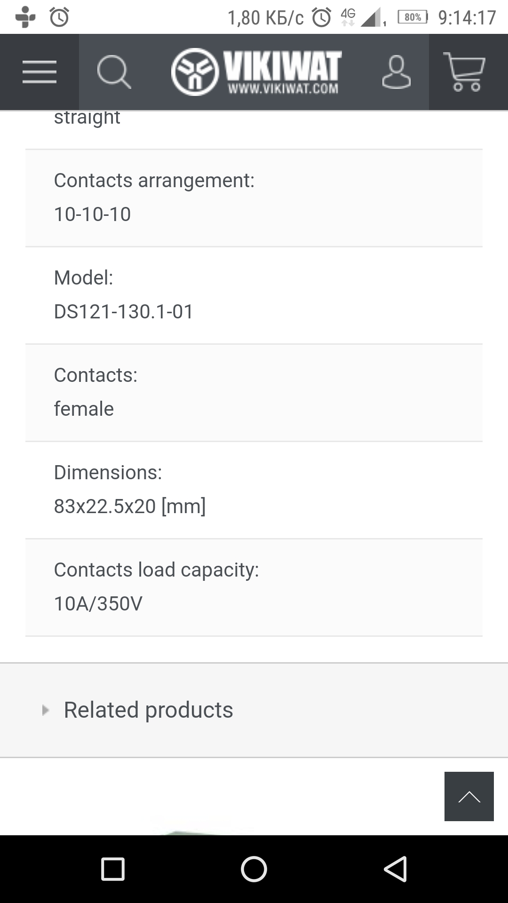Open the shopping cart
Viewport: 508px width, 903px height.
click(x=465, y=72)
